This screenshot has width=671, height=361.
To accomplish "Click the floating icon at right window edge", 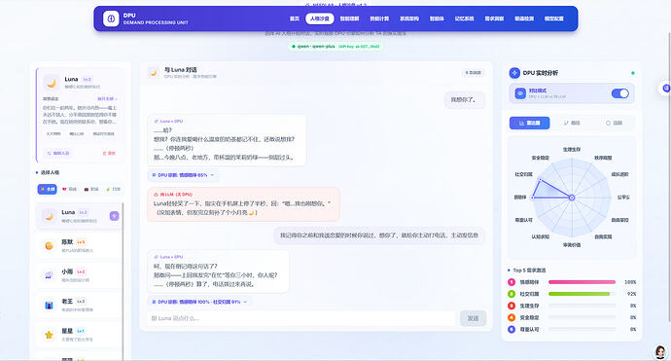I will pos(666,89).
